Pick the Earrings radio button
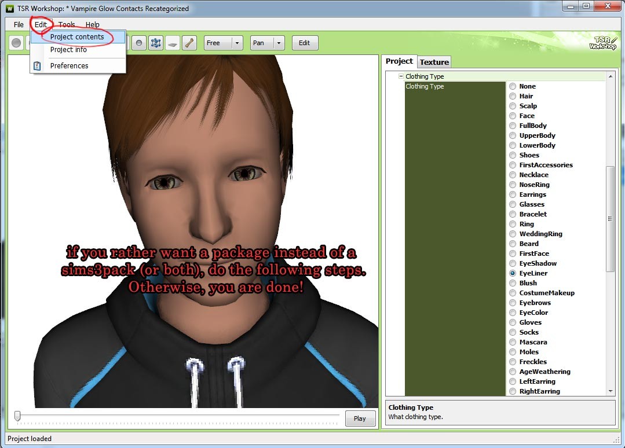625x448 pixels. [x=513, y=194]
